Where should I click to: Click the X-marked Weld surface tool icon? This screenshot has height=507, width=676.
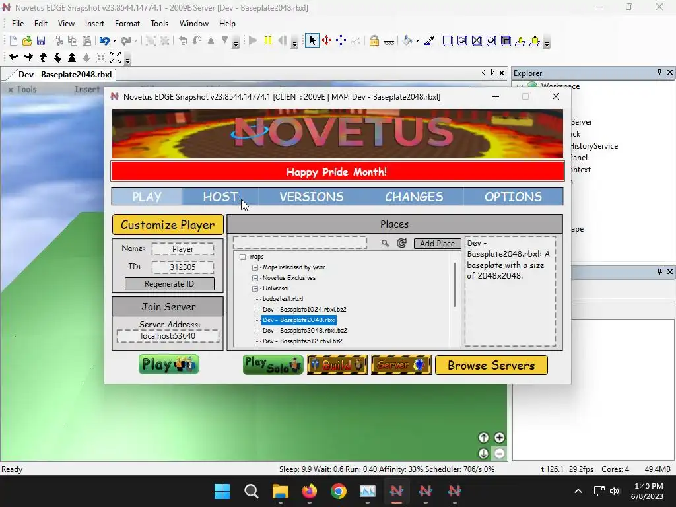tap(477, 40)
